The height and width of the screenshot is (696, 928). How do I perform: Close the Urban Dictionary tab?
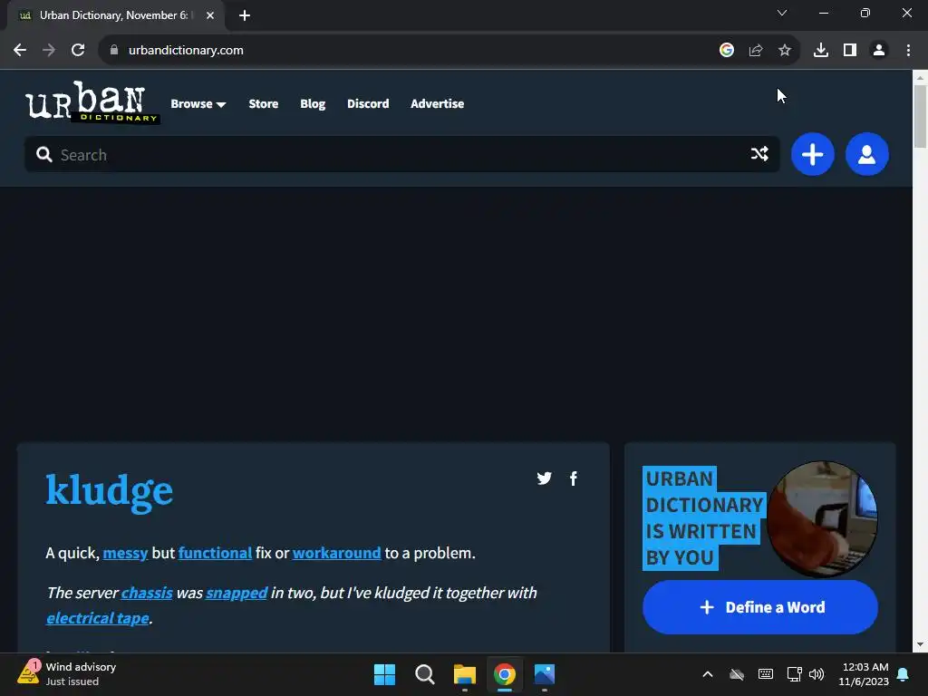tap(210, 15)
